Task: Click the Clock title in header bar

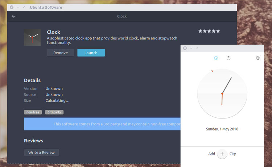Action: click(122, 16)
